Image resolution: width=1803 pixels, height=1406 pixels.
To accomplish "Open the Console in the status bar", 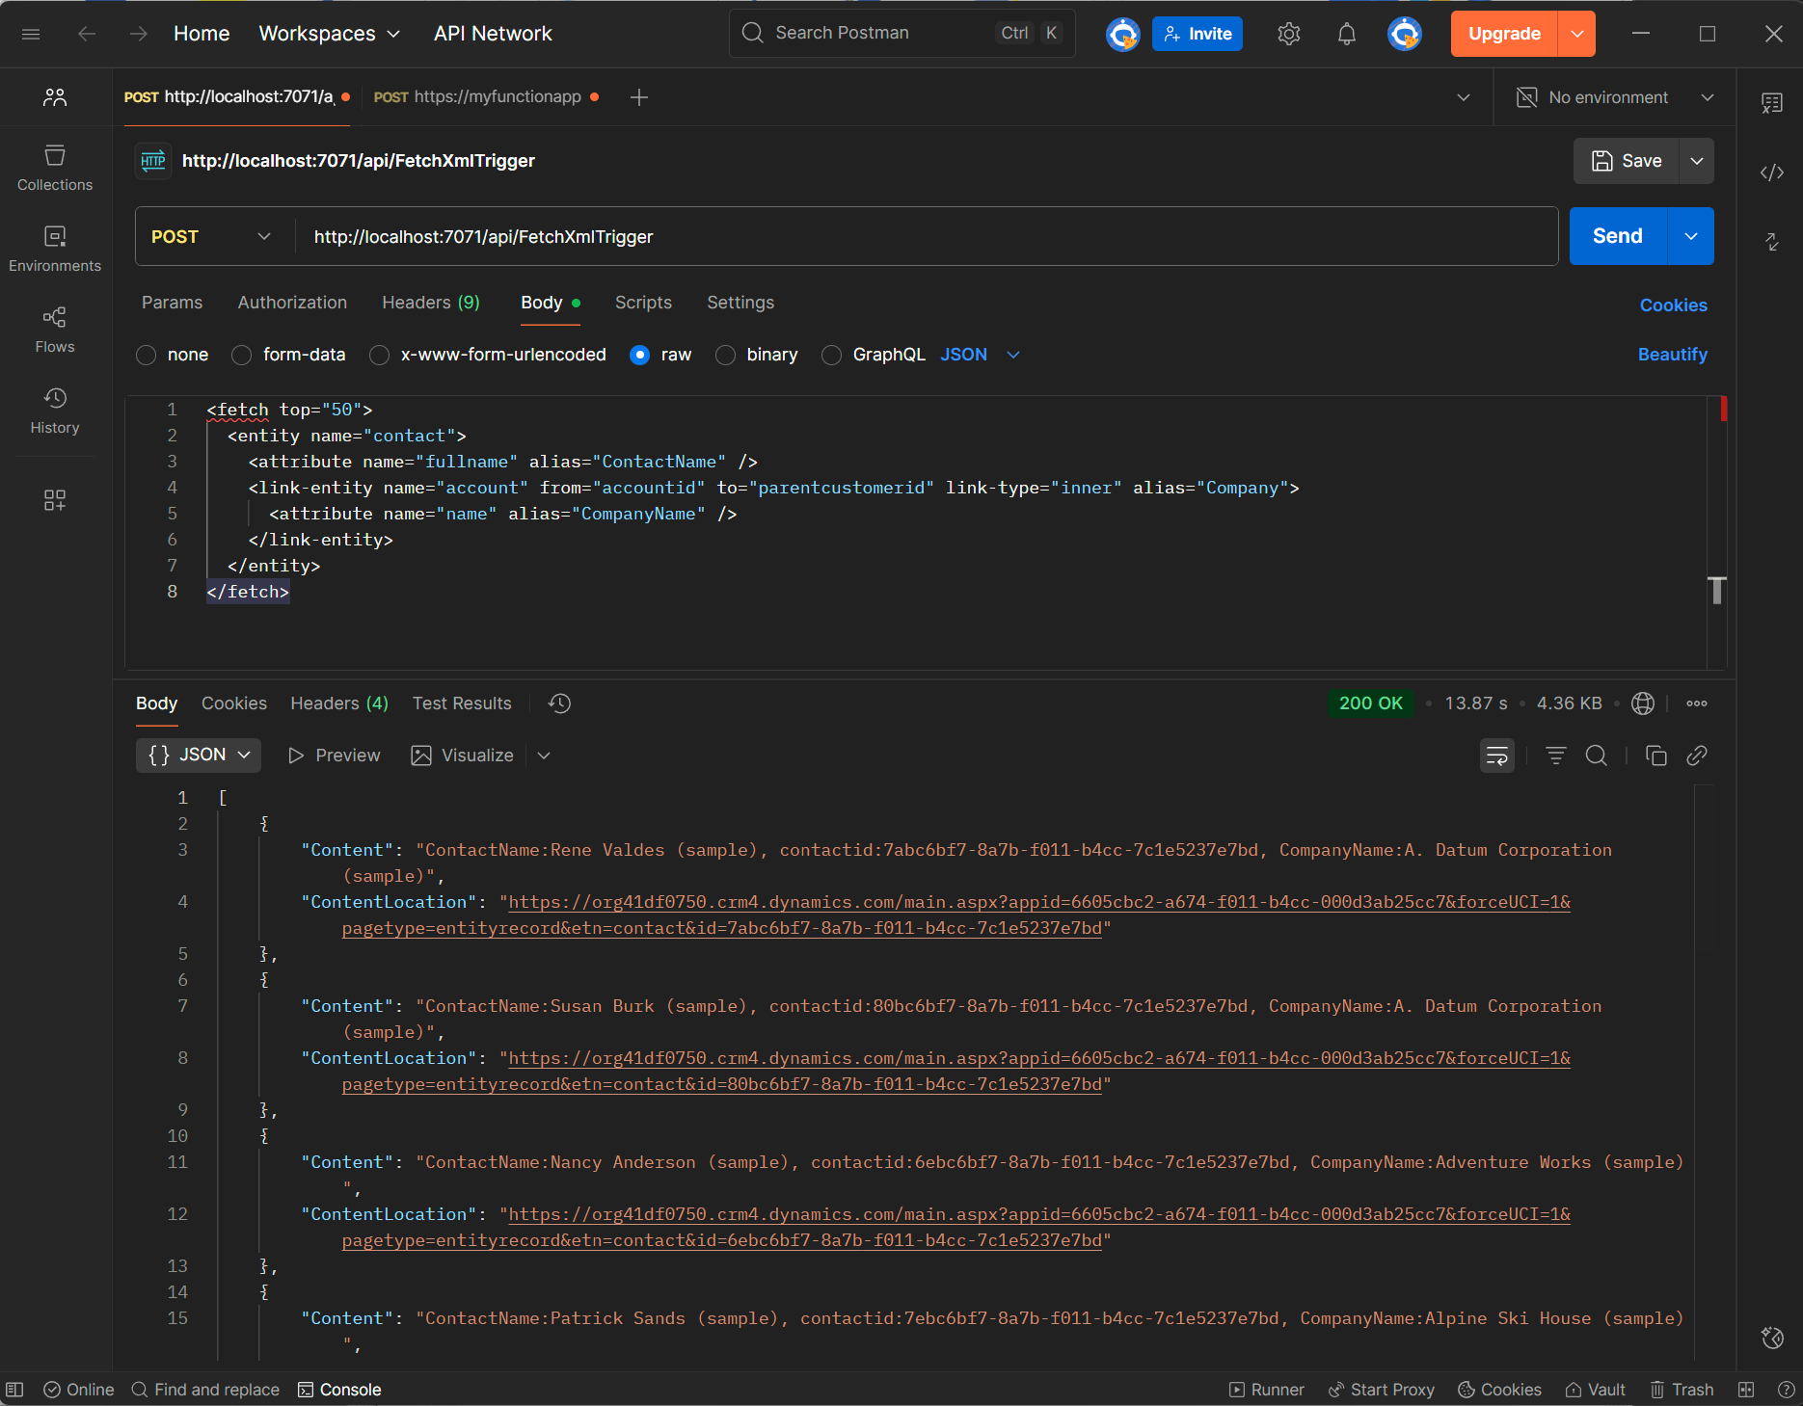I will (x=339, y=1390).
